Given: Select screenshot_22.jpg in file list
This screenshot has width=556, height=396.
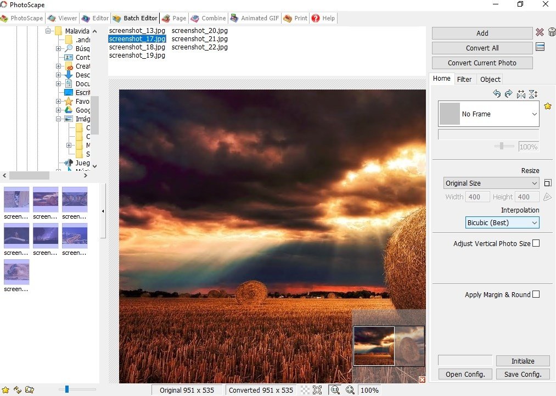Looking at the screenshot, I should [x=200, y=47].
